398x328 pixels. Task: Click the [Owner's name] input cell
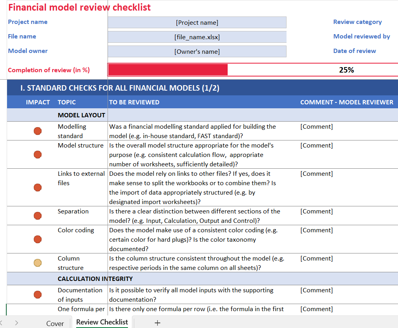(197, 51)
